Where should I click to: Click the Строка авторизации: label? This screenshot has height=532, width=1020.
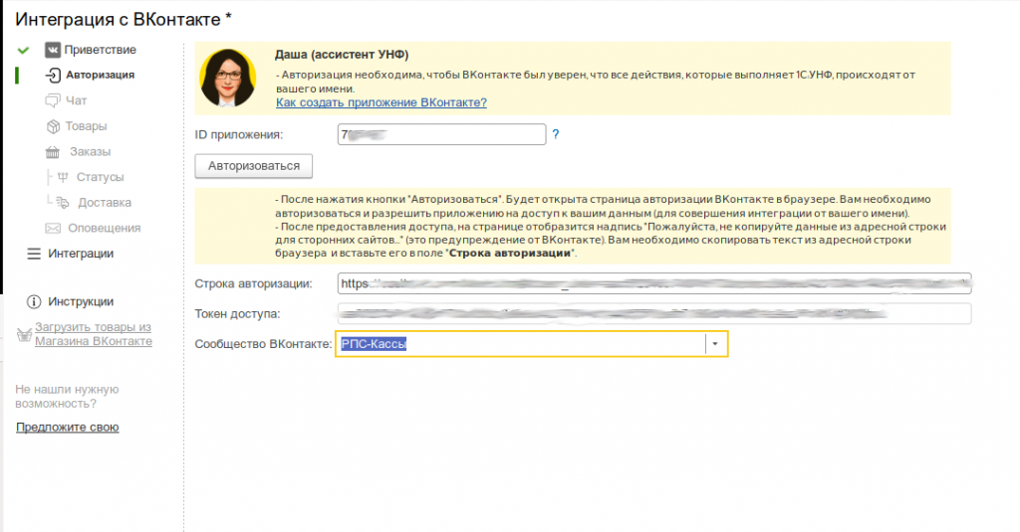pyautogui.click(x=253, y=283)
